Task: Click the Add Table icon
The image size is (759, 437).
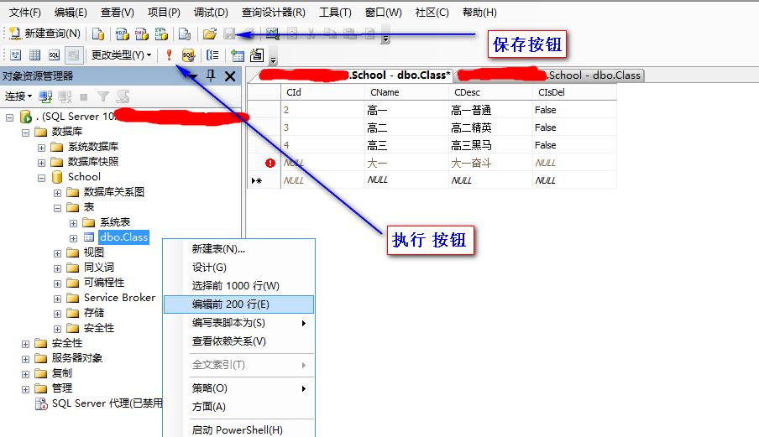Action: point(237,55)
